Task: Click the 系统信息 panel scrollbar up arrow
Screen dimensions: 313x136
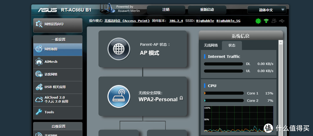Action: [281, 42]
